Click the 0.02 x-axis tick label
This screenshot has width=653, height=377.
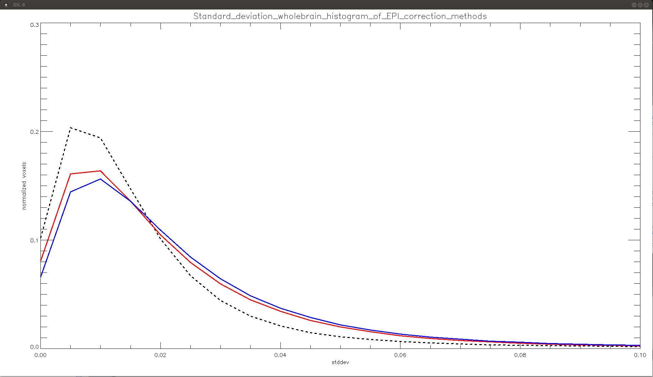point(160,355)
